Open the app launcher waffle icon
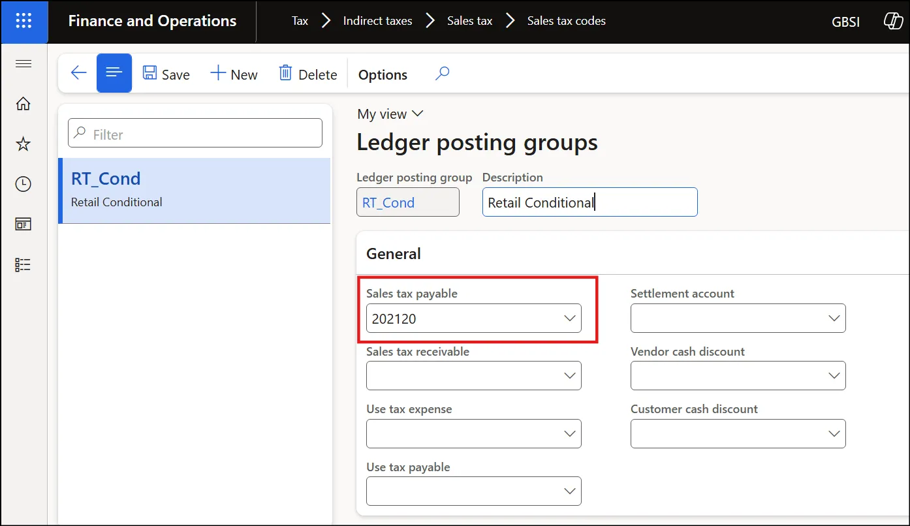 (x=24, y=22)
